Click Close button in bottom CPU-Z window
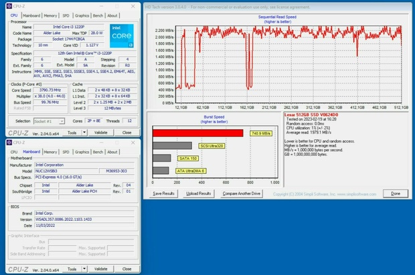The height and width of the screenshot is (275, 415). [x=127, y=269]
